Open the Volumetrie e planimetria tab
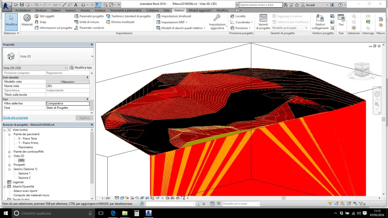The height and width of the screenshot is (218, 388). coord(126,10)
